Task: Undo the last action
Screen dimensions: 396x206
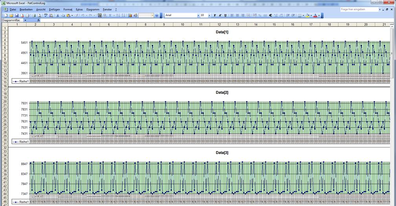Action: [x=82, y=15]
